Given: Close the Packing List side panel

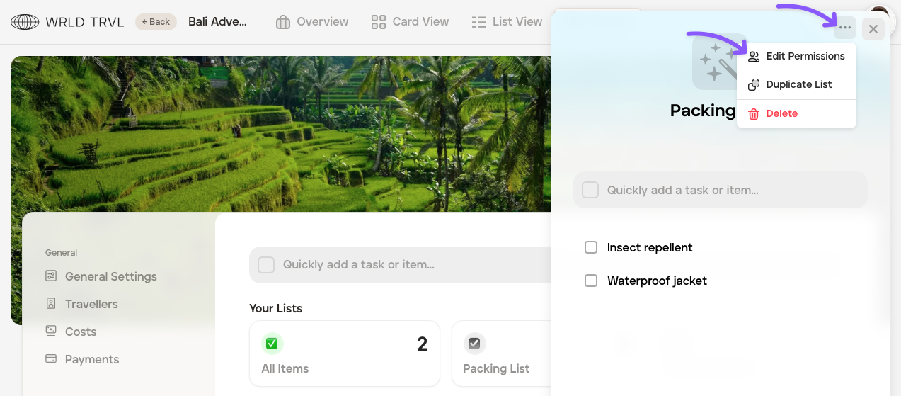Looking at the screenshot, I should 873,29.
